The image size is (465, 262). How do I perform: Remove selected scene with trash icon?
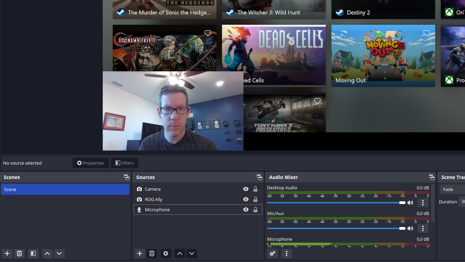20,253
